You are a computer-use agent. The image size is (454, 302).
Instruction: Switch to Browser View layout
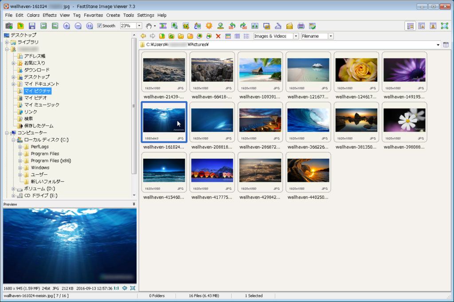(410, 26)
